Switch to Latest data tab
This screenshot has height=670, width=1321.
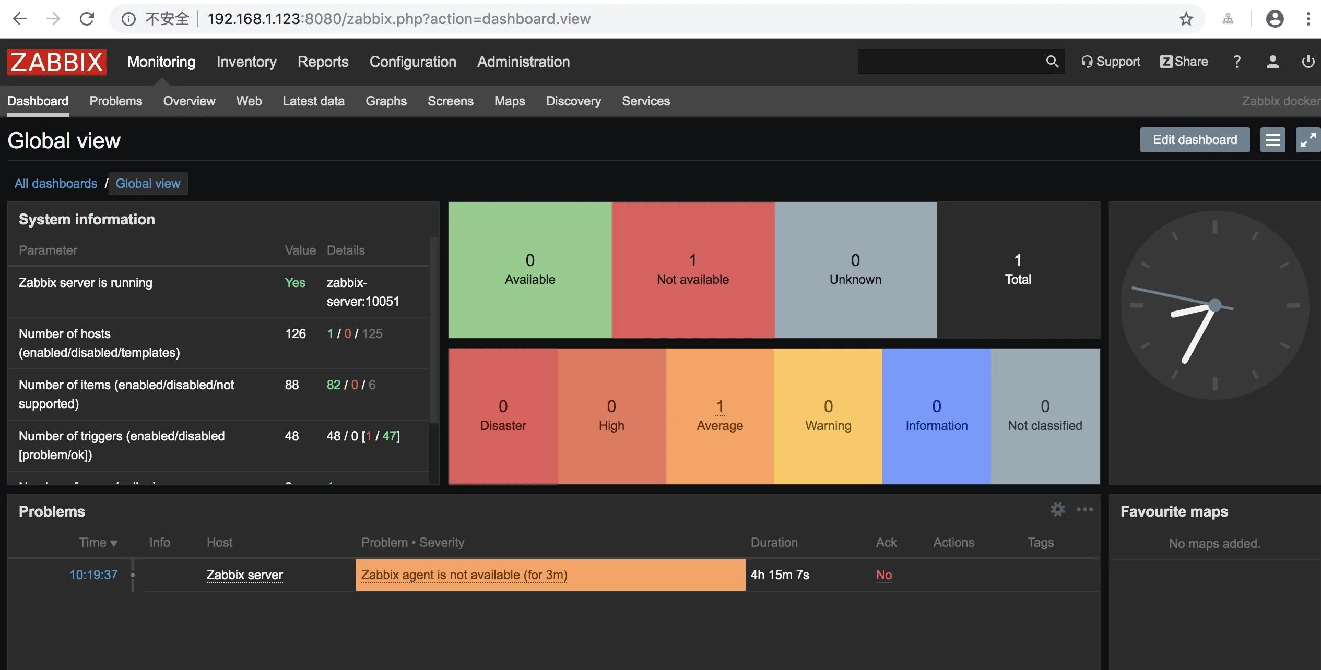coord(313,101)
